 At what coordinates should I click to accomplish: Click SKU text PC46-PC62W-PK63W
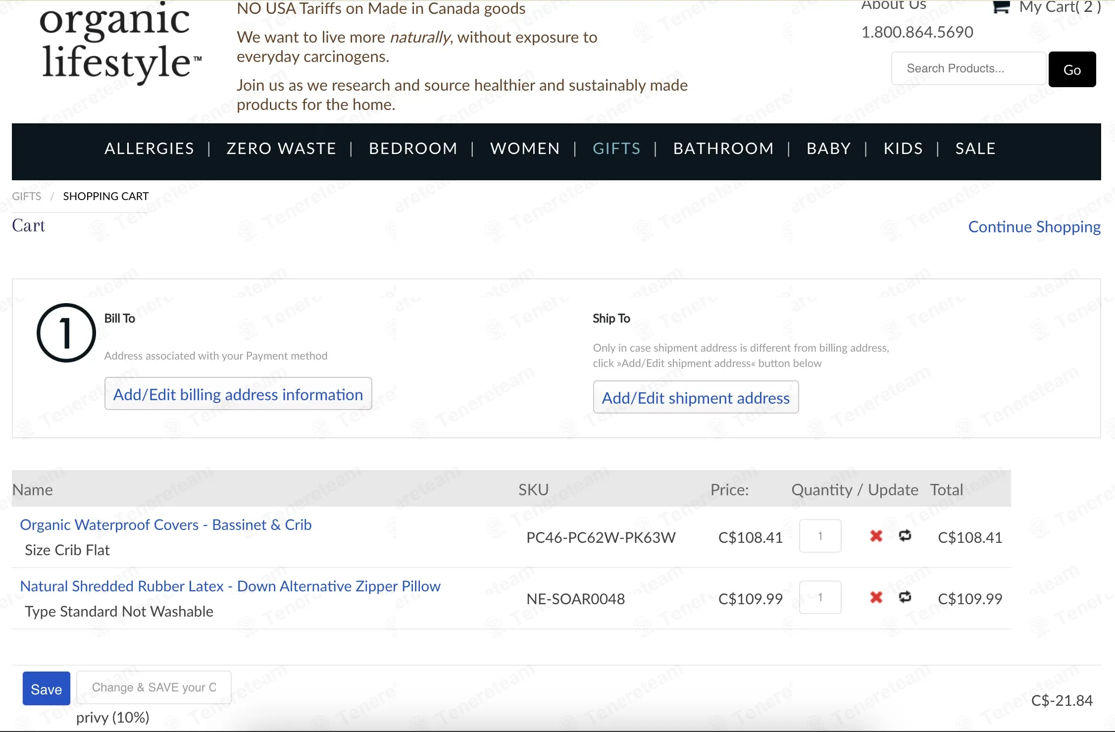(601, 537)
